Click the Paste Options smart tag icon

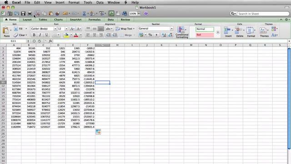point(98,132)
